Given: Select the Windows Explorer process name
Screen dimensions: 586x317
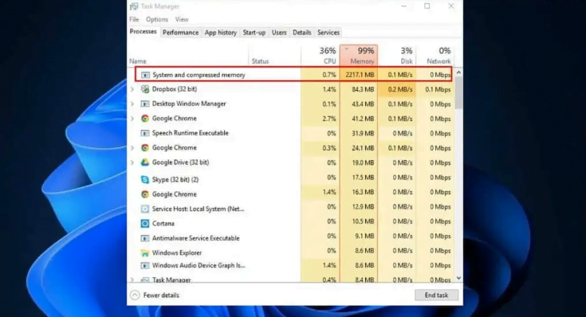Looking at the screenshot, I should (177, 252).
